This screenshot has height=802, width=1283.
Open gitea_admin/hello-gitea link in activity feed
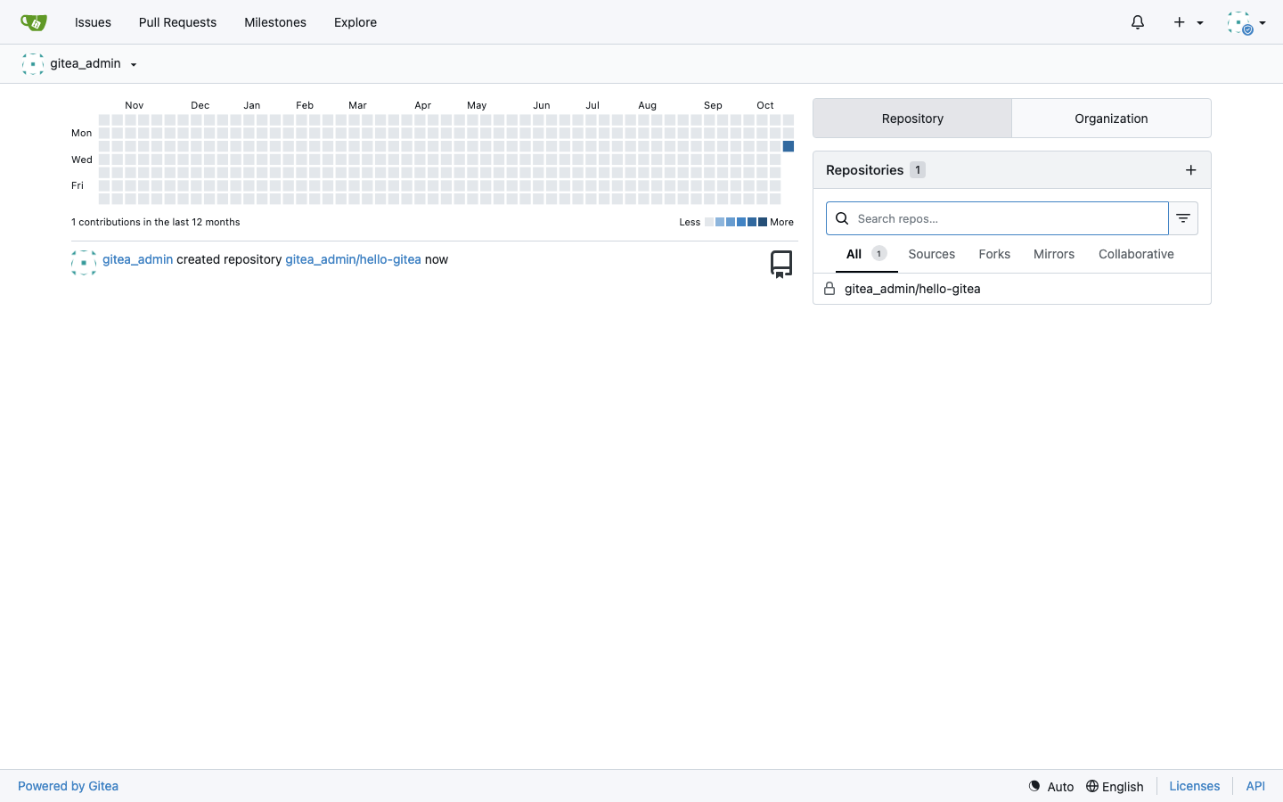pyautogui.click(x=353, y=259)
